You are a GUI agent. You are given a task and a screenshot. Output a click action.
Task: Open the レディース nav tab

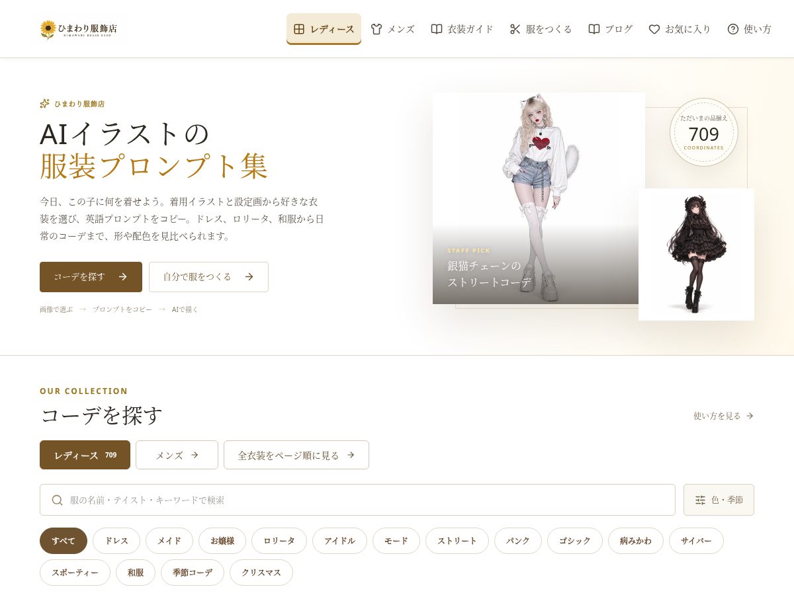tap(324, 29)
